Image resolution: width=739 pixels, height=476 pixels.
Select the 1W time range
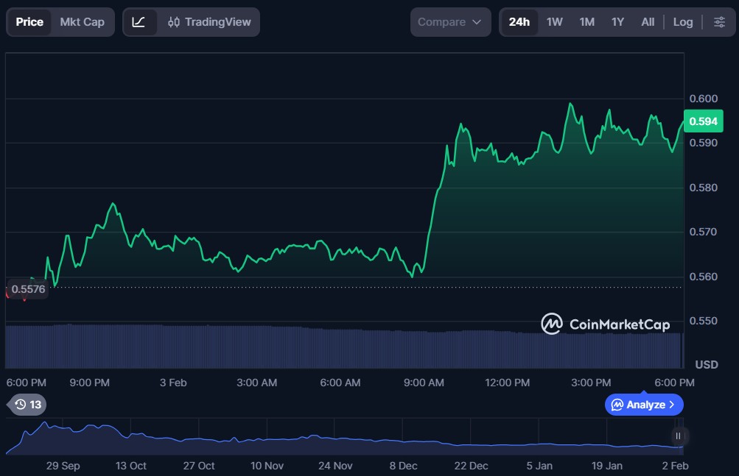(554, 22)
